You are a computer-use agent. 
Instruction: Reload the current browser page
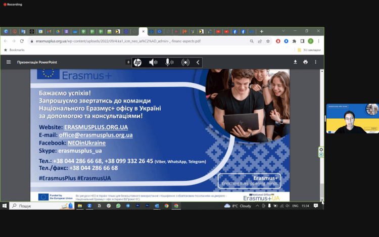click(x=22, y=41)
